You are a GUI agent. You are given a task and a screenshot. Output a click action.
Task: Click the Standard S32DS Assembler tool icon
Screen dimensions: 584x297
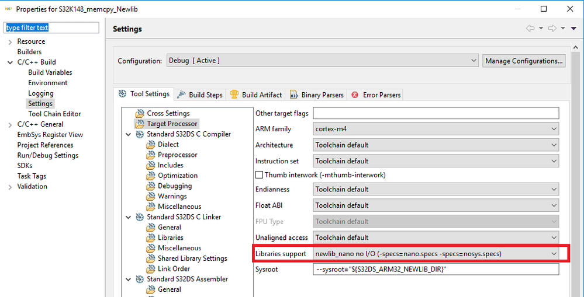click(x=140, y=279)
